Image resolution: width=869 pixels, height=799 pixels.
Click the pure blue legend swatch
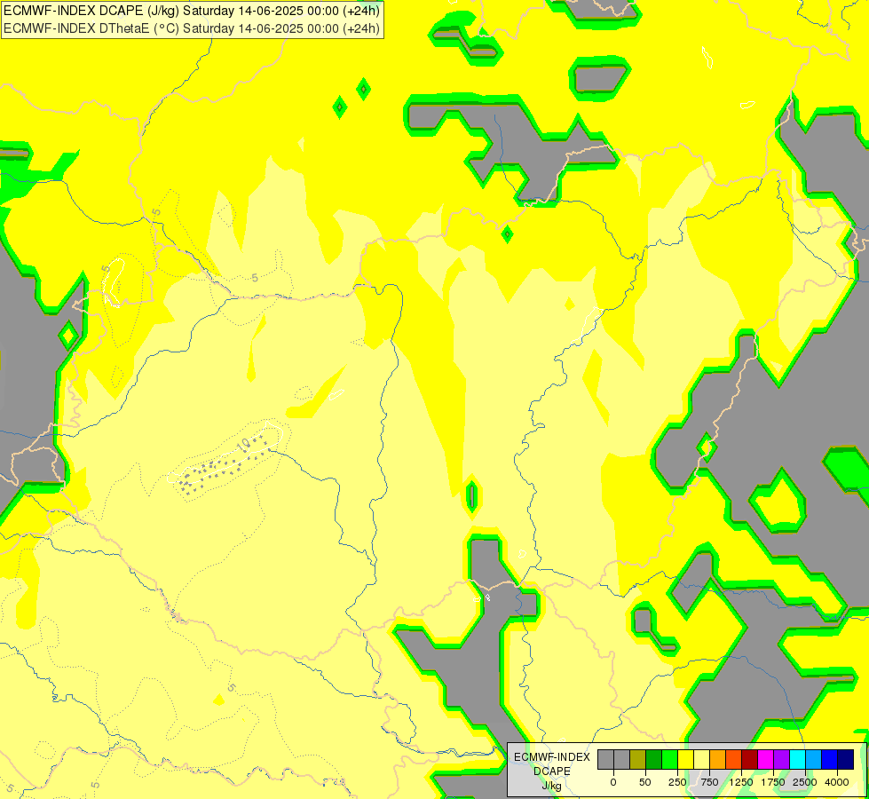pyautogui.click(x=830, y=760)
